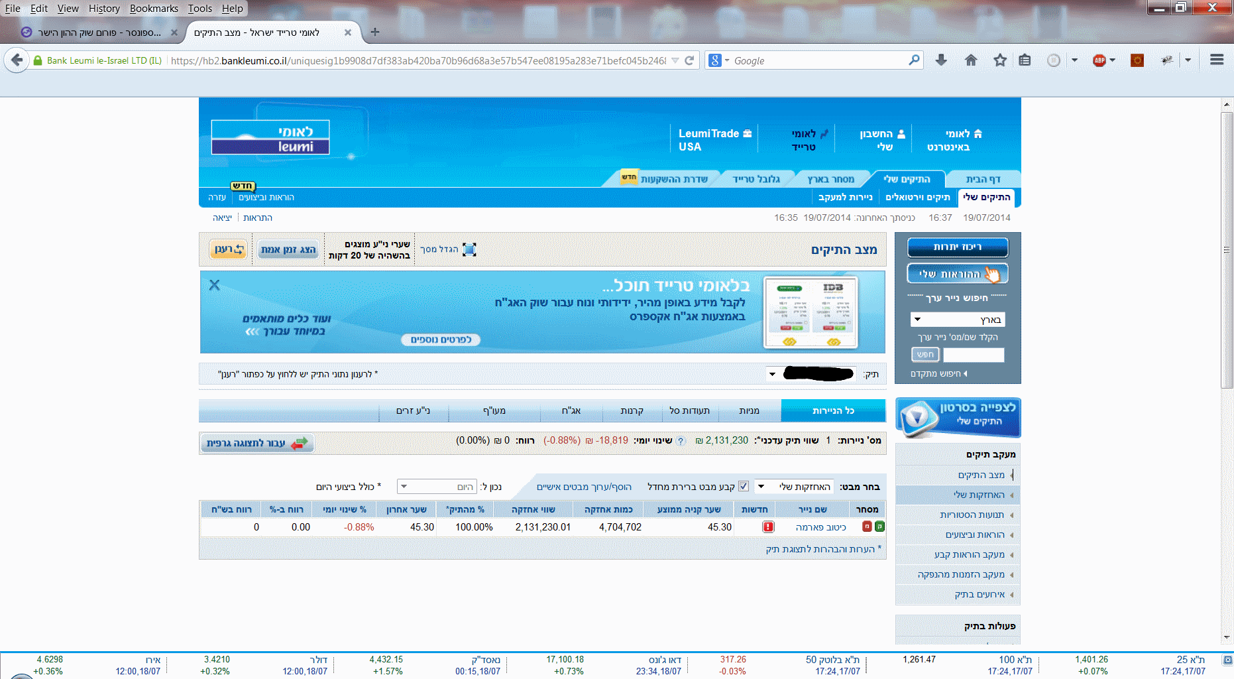
Task: Open the History menu
Action: click(104, 9)
